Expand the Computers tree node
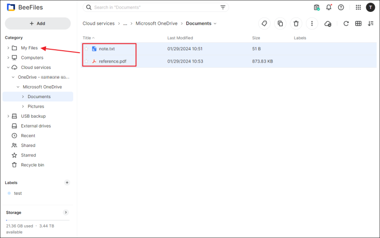Viewport: 380px width, 238px height. pyautogui.click(x=8, y=57)
